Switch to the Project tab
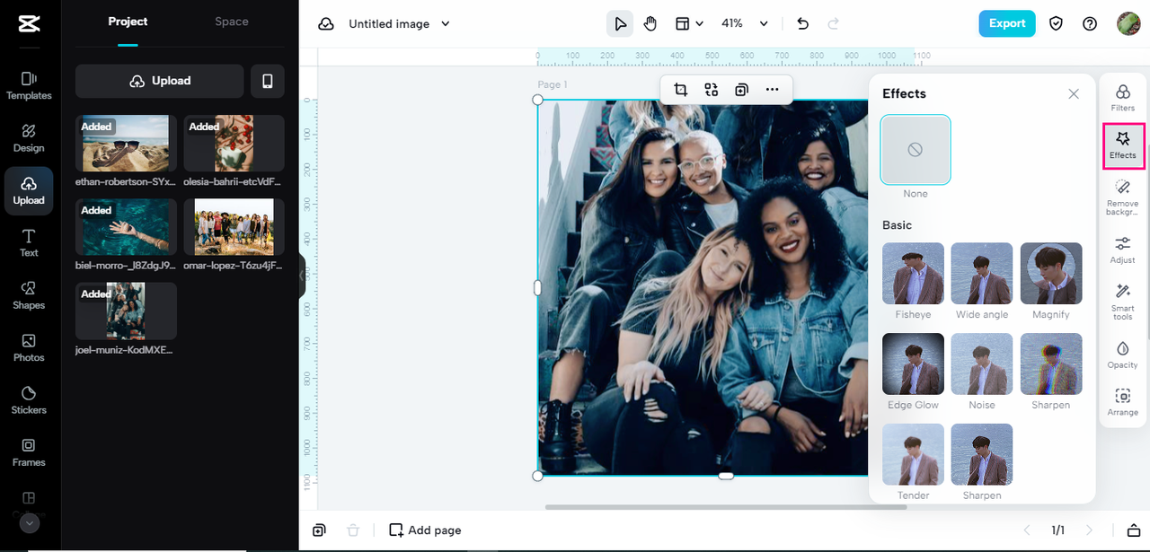1150x552 pixels. (128, 22)
